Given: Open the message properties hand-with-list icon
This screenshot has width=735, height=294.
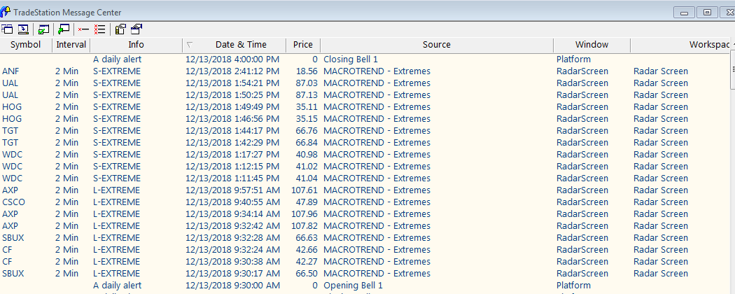Looking at the screenshot, I should [x=120, y=29].
